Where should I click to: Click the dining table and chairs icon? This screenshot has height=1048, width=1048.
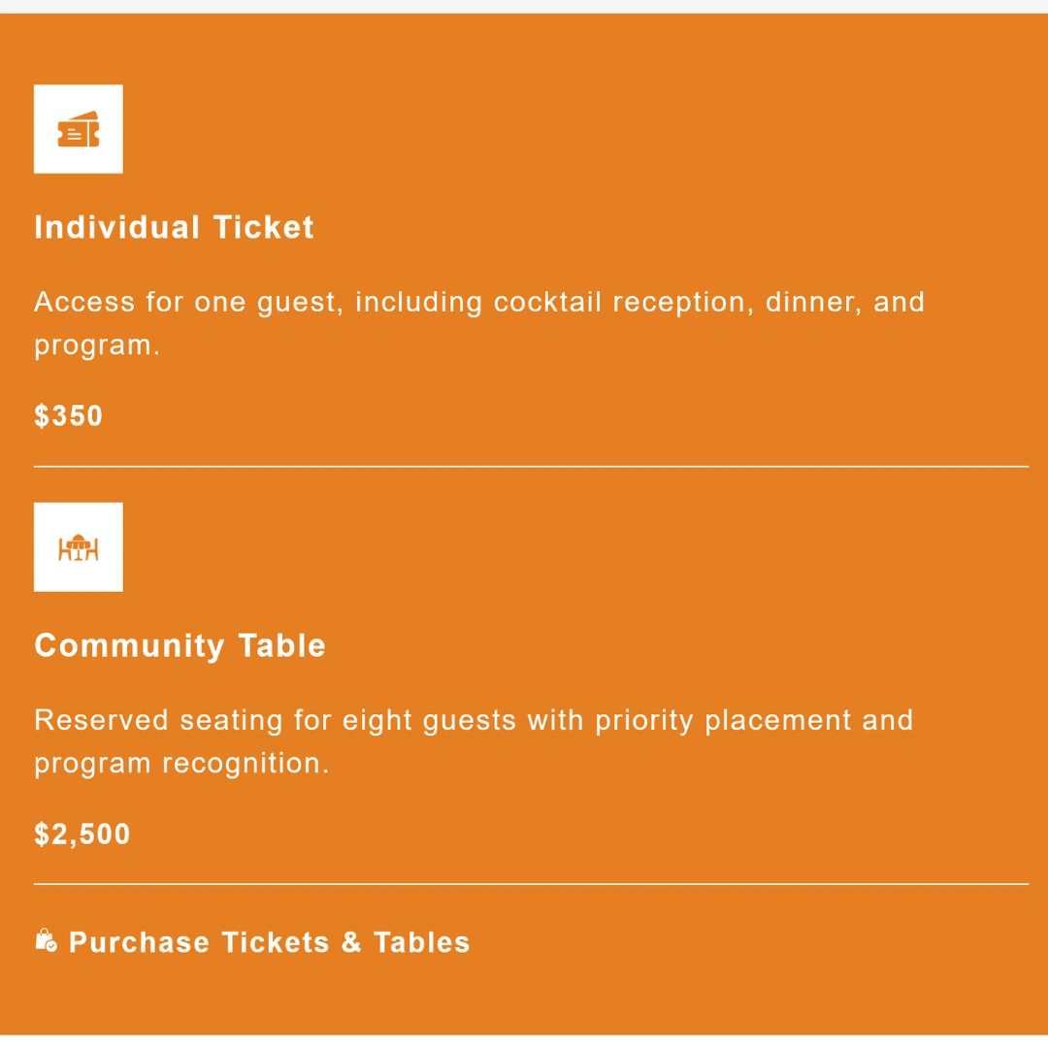(79, 547)
